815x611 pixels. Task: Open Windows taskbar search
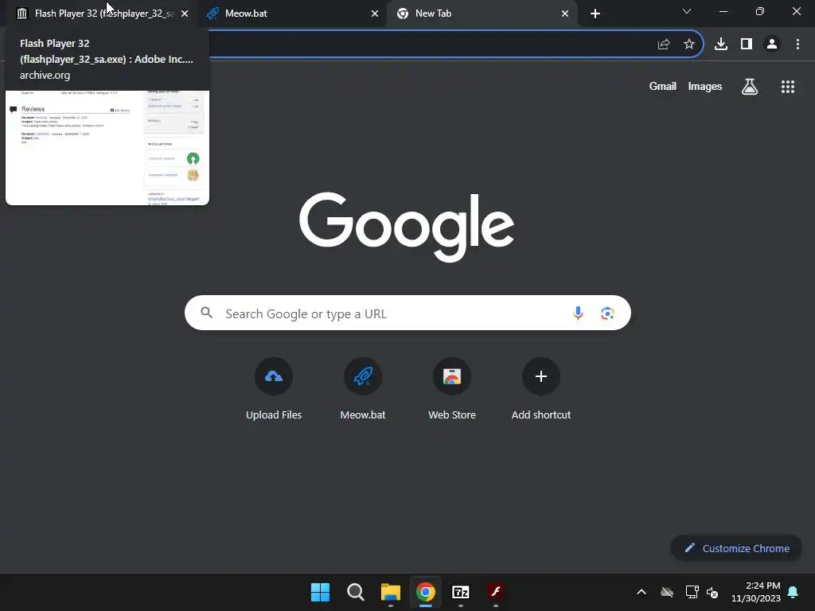coord(356,592)
